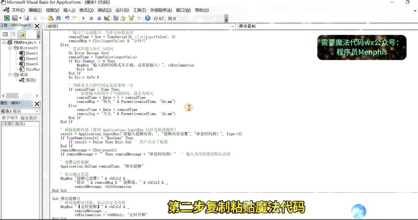Open the 插入(I) menu

(x=69, y=10)
